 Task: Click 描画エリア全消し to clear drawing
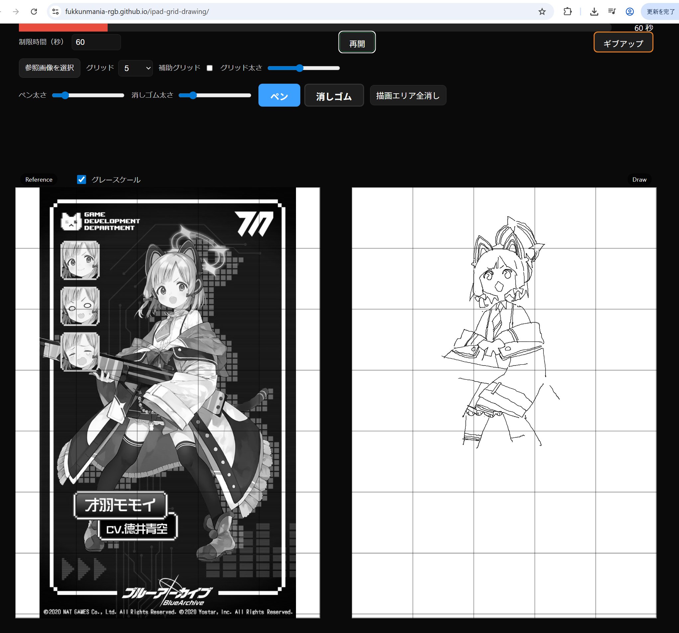point(408,95)
